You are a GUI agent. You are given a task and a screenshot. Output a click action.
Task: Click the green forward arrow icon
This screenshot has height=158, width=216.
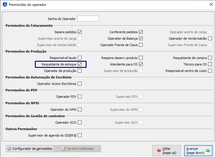[x=208, y=150]
